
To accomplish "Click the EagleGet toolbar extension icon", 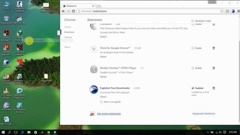I will (233, 11).
